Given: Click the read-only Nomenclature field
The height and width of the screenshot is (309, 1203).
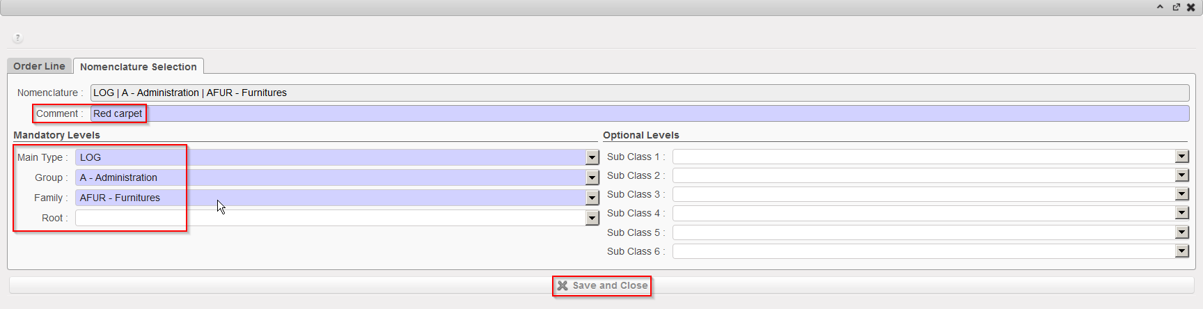Looking at the screenshot, I should [x=627, y=93].
